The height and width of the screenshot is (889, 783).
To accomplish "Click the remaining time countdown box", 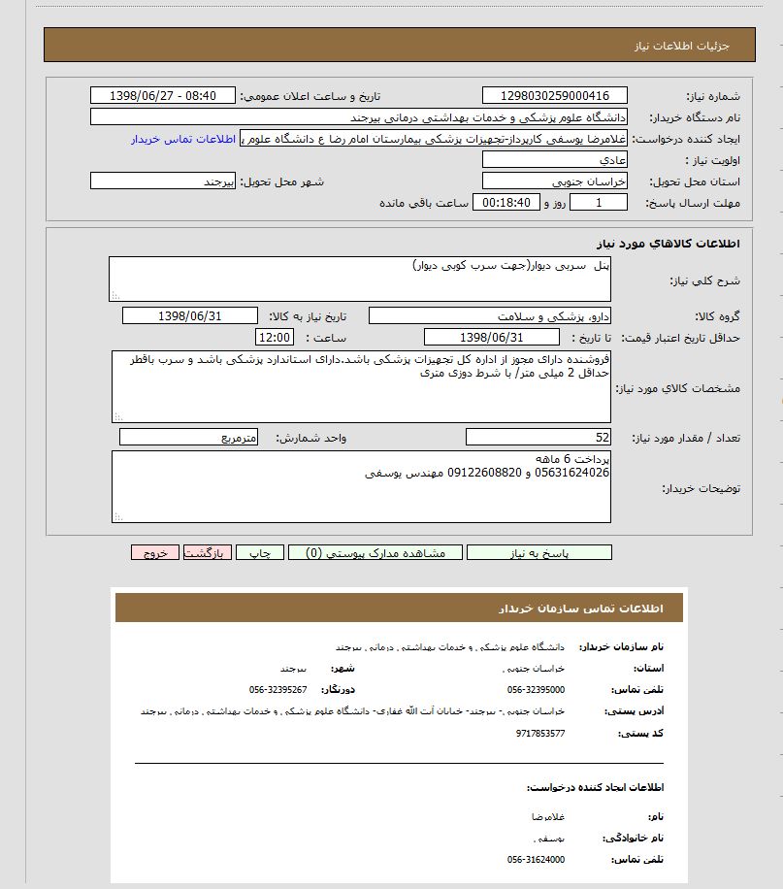I will pyautogui.click(x=507, y=203).
